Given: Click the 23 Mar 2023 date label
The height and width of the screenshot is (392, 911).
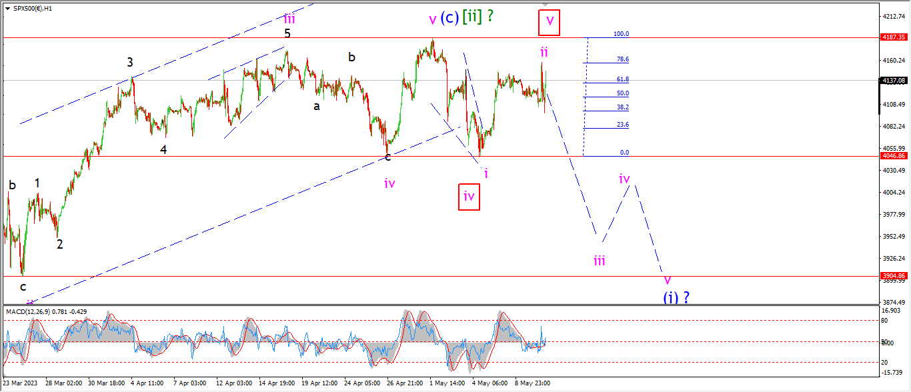Looking at the screenshot, I should pyautogui.click(x=19, y=383).
